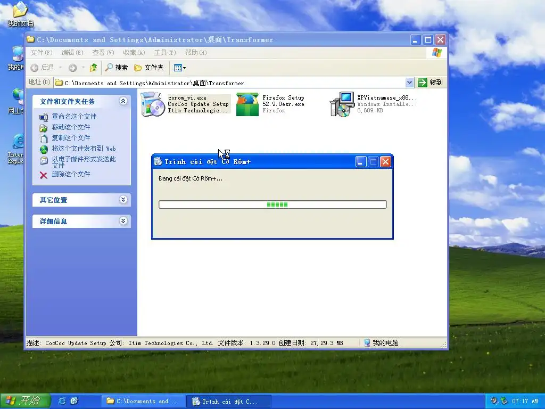Image resolution: width=545 pixels, height=409 pixels.
Task: Select the XPVietnamese_x86 installer icon
Action: (342, 104)
